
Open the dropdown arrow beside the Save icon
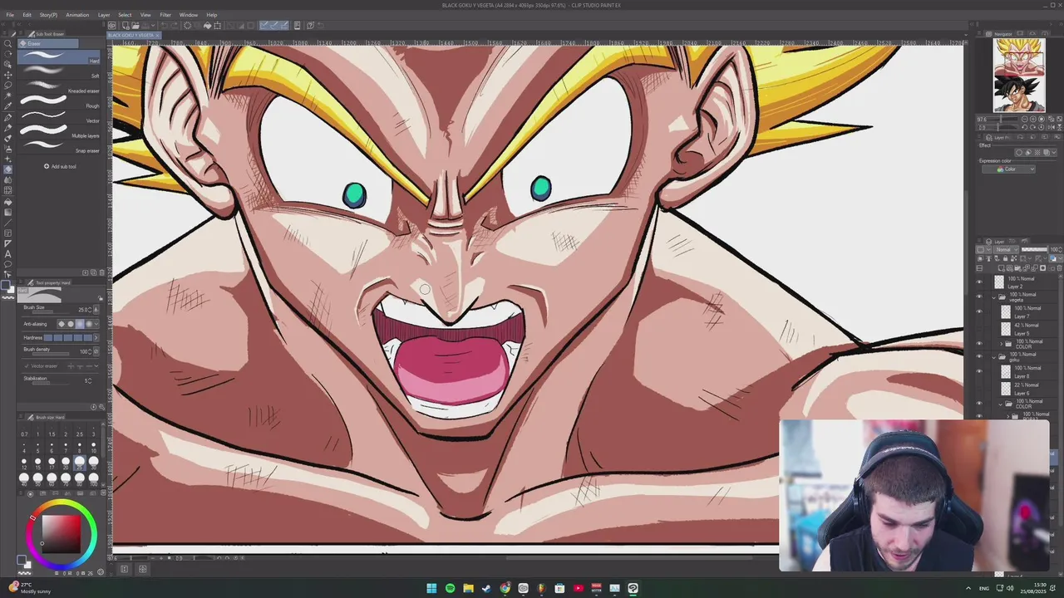(153, 25)
